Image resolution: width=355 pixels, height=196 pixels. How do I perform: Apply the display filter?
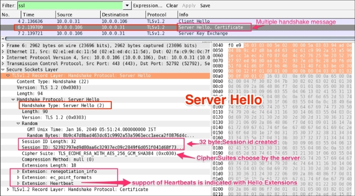[189, 6]
